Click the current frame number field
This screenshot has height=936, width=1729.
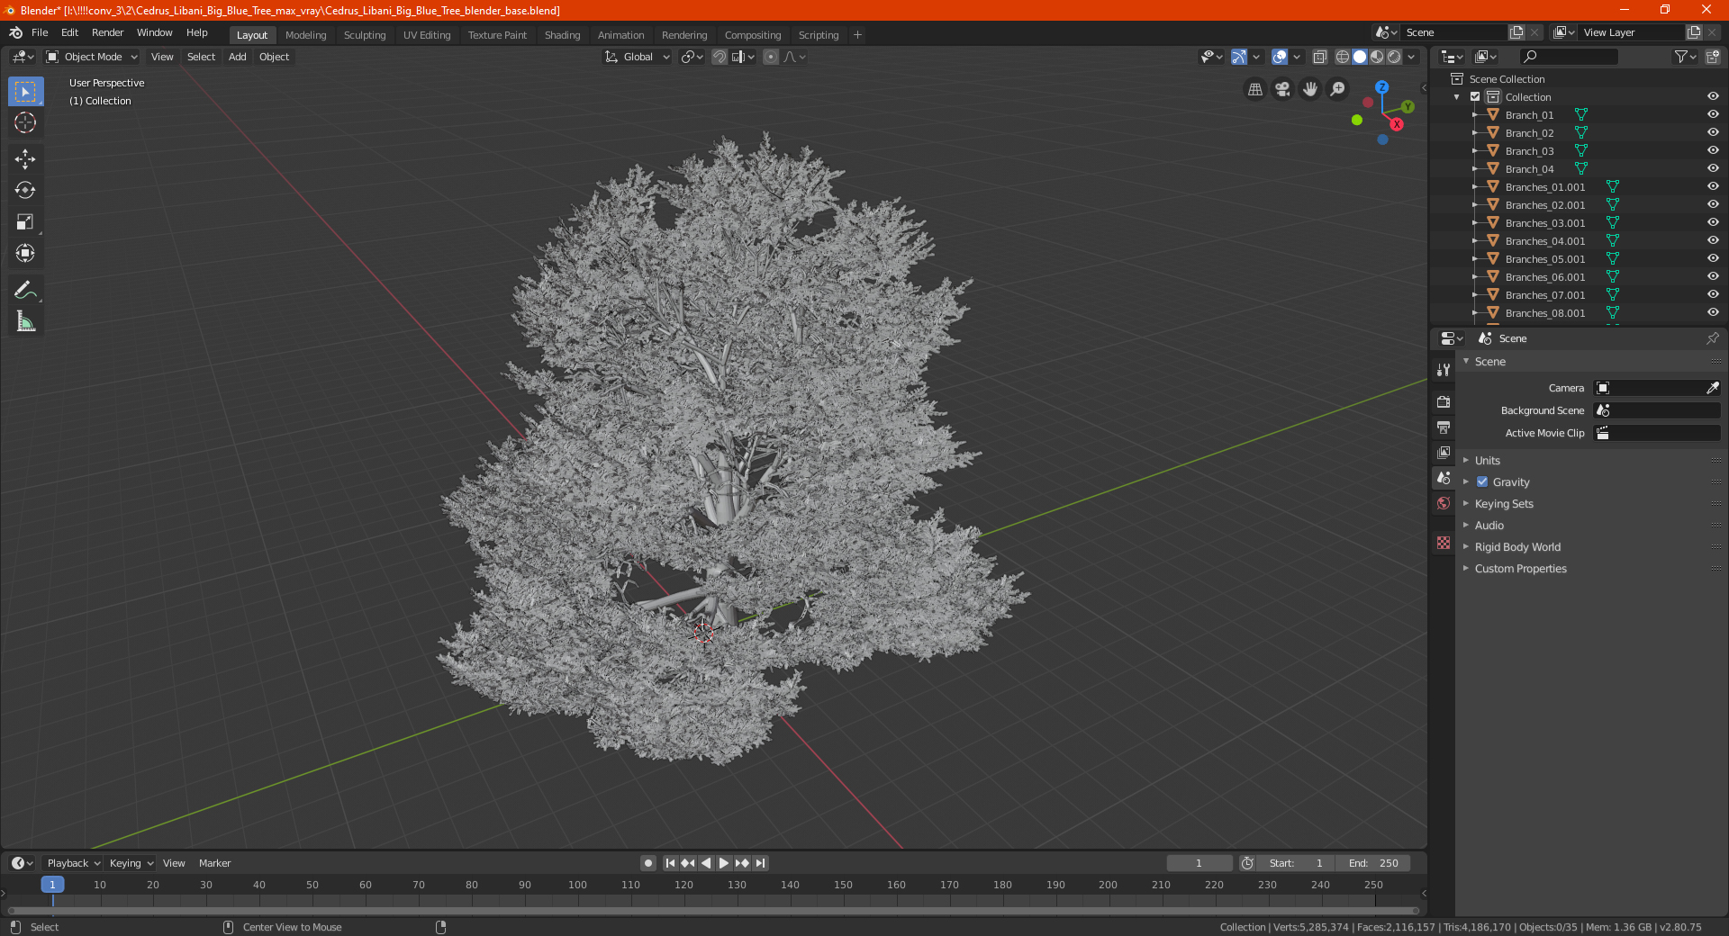1199,863
